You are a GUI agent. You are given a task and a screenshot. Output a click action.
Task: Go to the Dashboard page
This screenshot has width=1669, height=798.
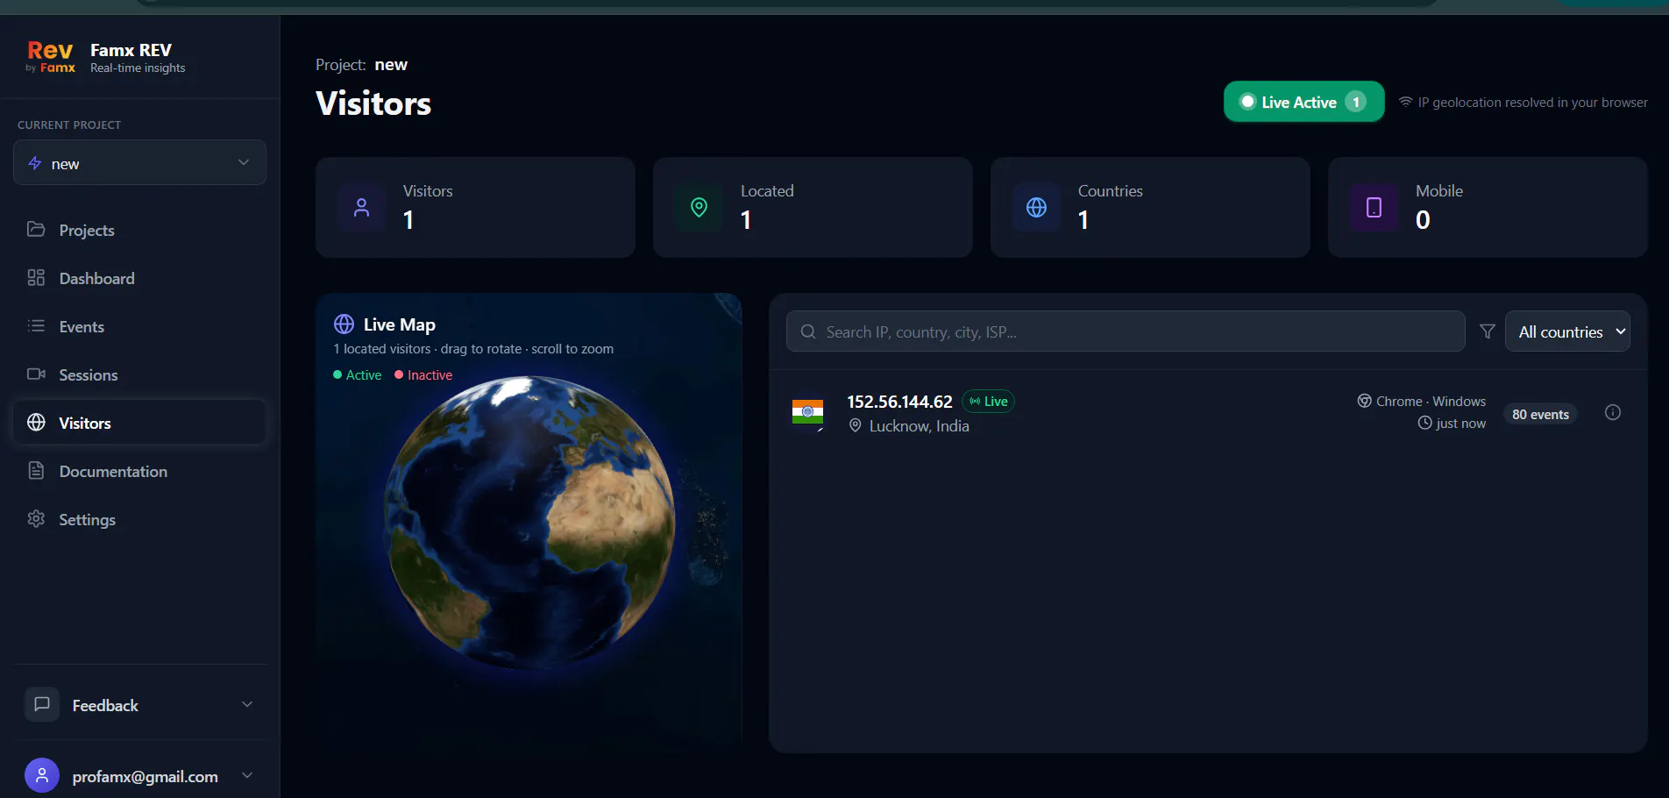click(139, 278)
